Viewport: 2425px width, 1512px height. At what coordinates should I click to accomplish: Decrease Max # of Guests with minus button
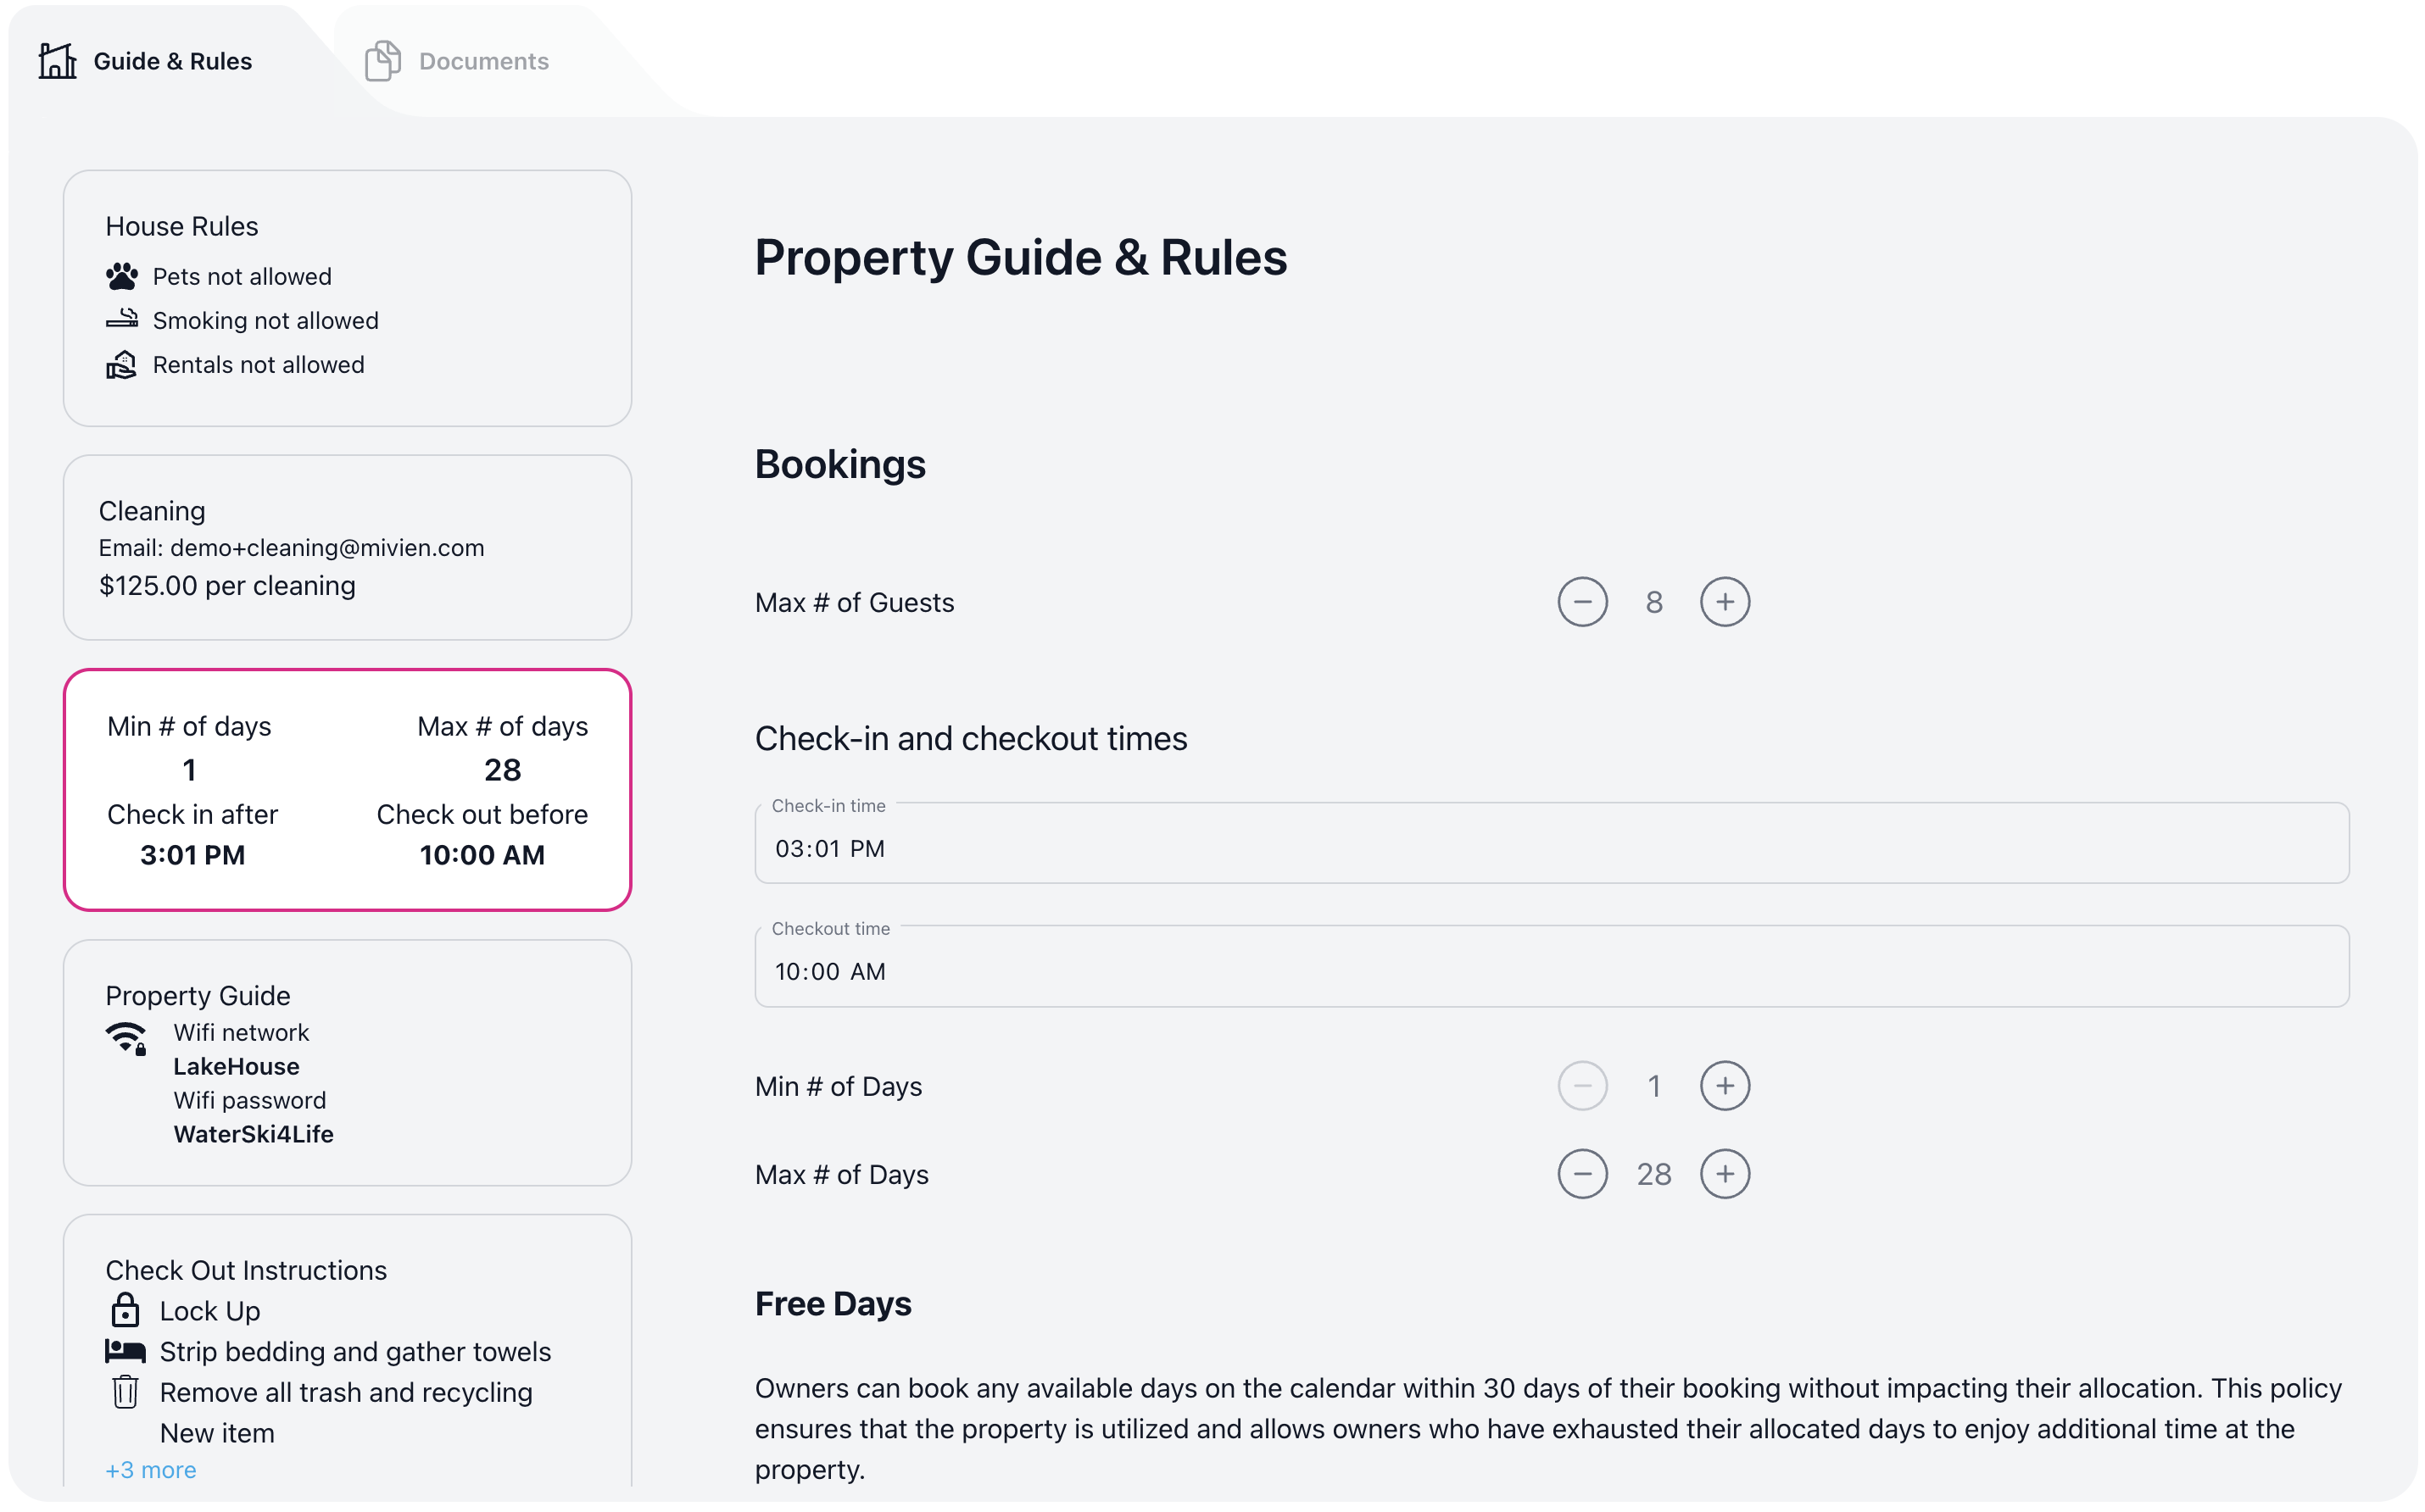(x=1581, y=602)
